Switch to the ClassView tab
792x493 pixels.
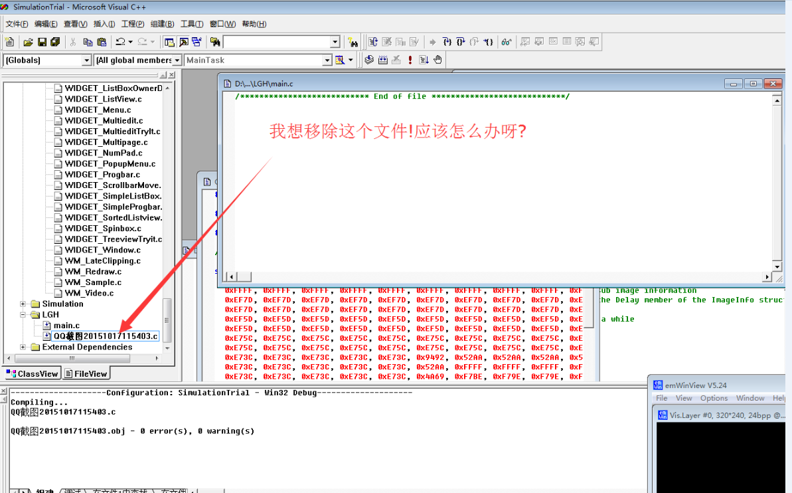pyautogui.click(x=33, y=373)
